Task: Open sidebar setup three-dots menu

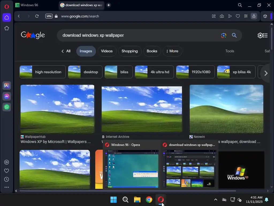Action: [x=7, y=187]
